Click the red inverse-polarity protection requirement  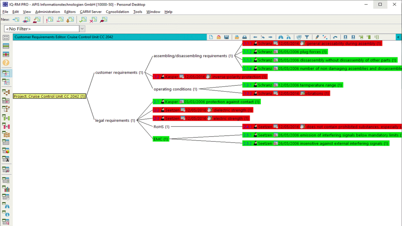[x=210, y=77]
